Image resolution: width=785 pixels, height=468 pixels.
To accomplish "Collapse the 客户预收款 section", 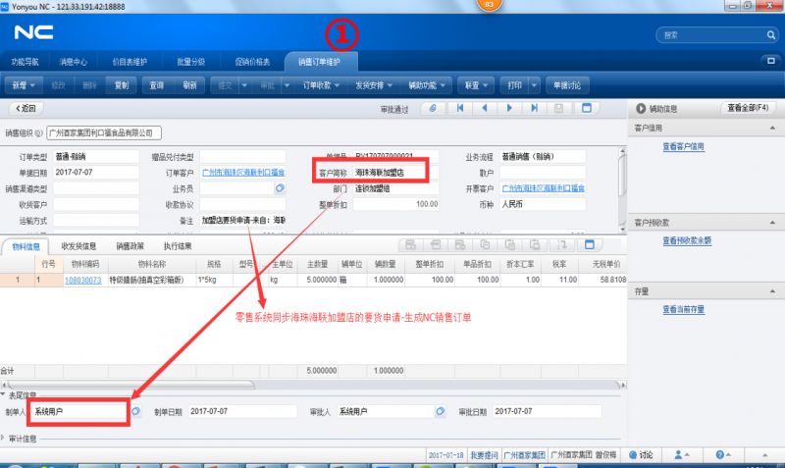I will (x=772, y=223).
